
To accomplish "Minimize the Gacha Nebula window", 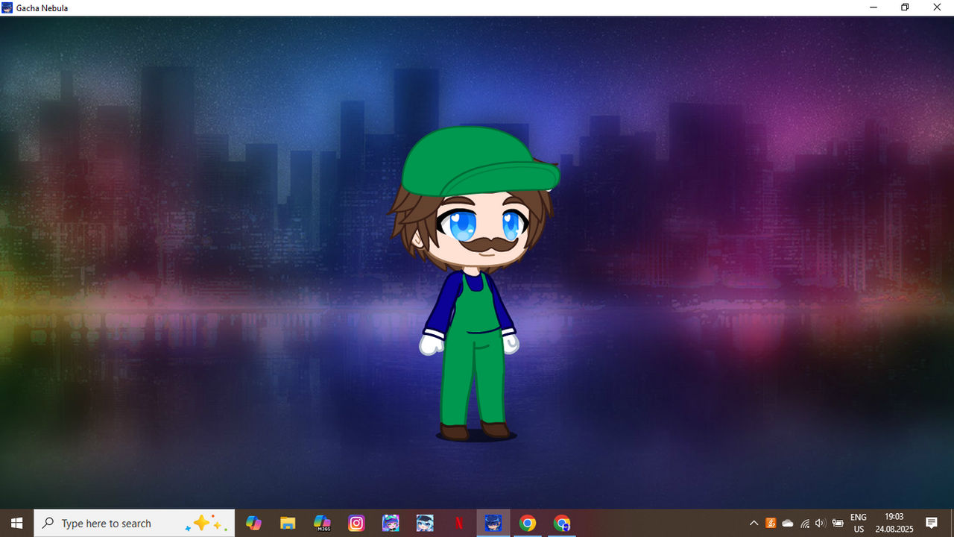I will 873,7.
